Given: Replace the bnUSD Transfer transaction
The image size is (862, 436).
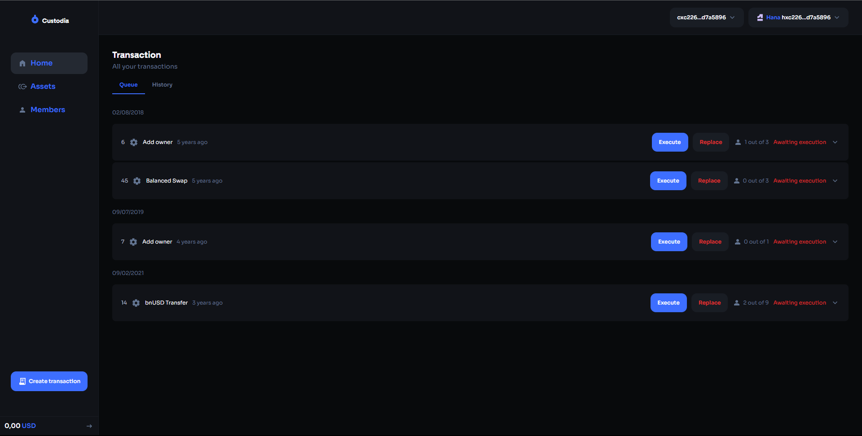Looking at the screenshot, I should (709, 303).
